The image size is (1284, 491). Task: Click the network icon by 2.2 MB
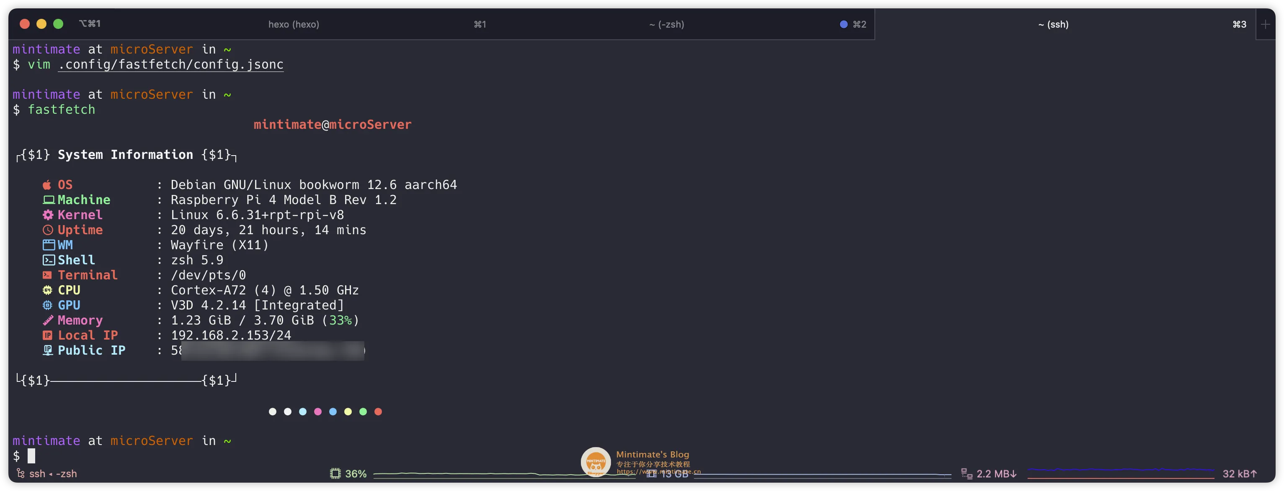[x=967, y=473]
